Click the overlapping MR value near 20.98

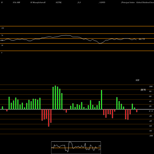pyautogui.click(x=143, y=90)
